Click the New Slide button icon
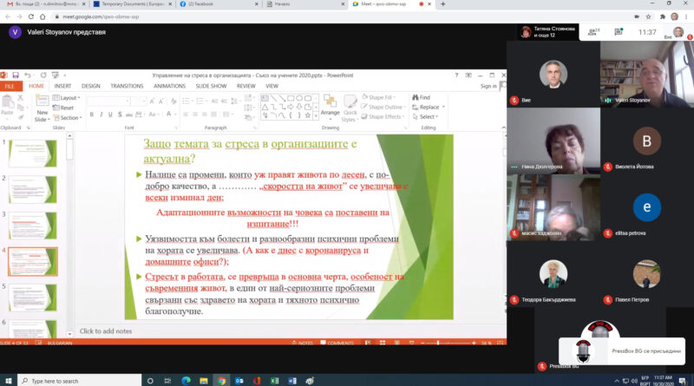The height and width of the screenshot is (386, 694). [42, 101]
